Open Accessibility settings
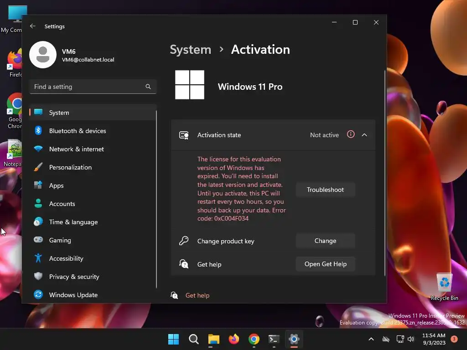This screenshot has height=350, width=467. pos(93,258)
